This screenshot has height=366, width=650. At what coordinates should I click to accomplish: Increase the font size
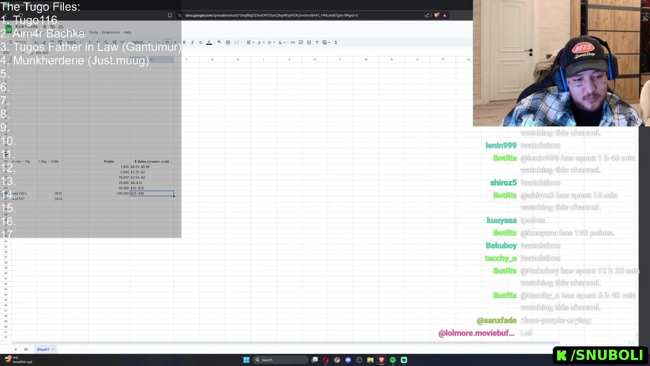(175, 42)
